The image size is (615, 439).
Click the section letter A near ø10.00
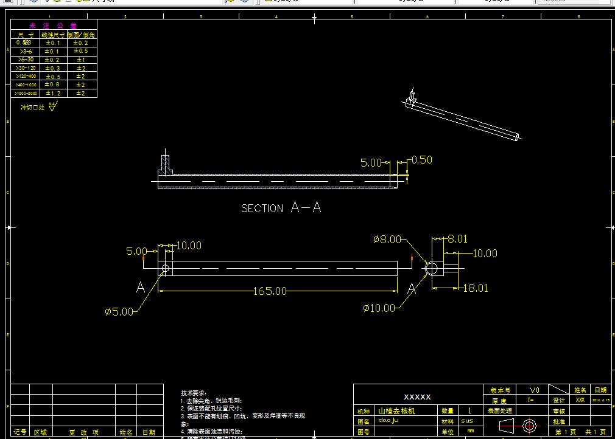(x=412, y=289)
